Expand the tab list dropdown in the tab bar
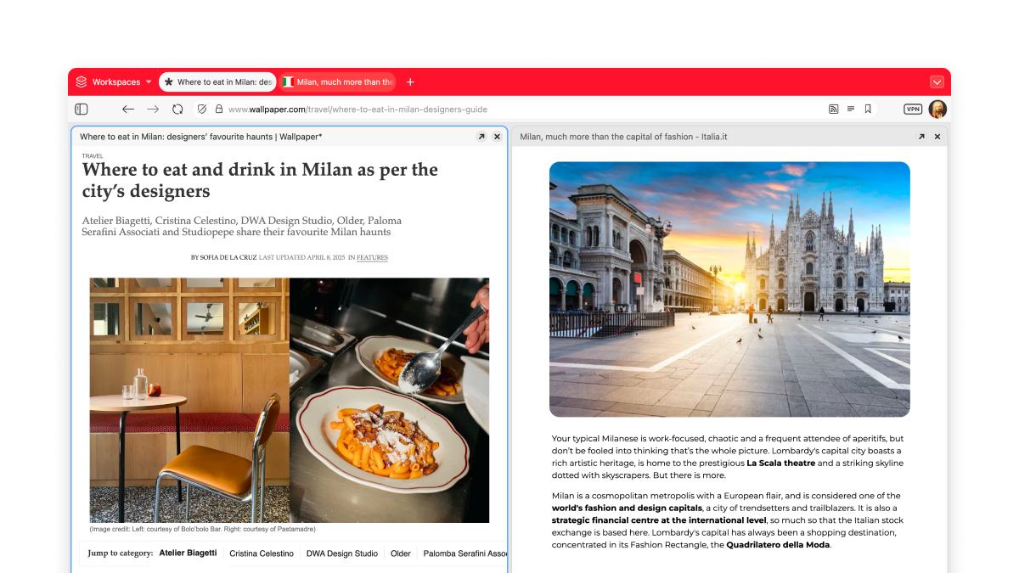Image resolution: width=1019 pixels, height=573 pixels. pyautogui.click(x=937, y=82)
